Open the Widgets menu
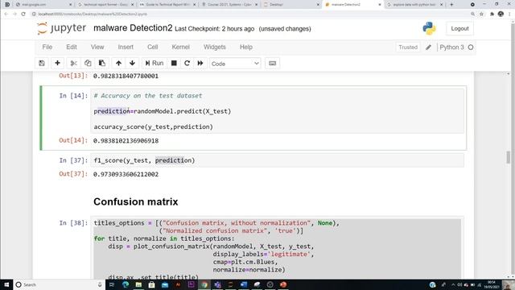 coord(215,47)
